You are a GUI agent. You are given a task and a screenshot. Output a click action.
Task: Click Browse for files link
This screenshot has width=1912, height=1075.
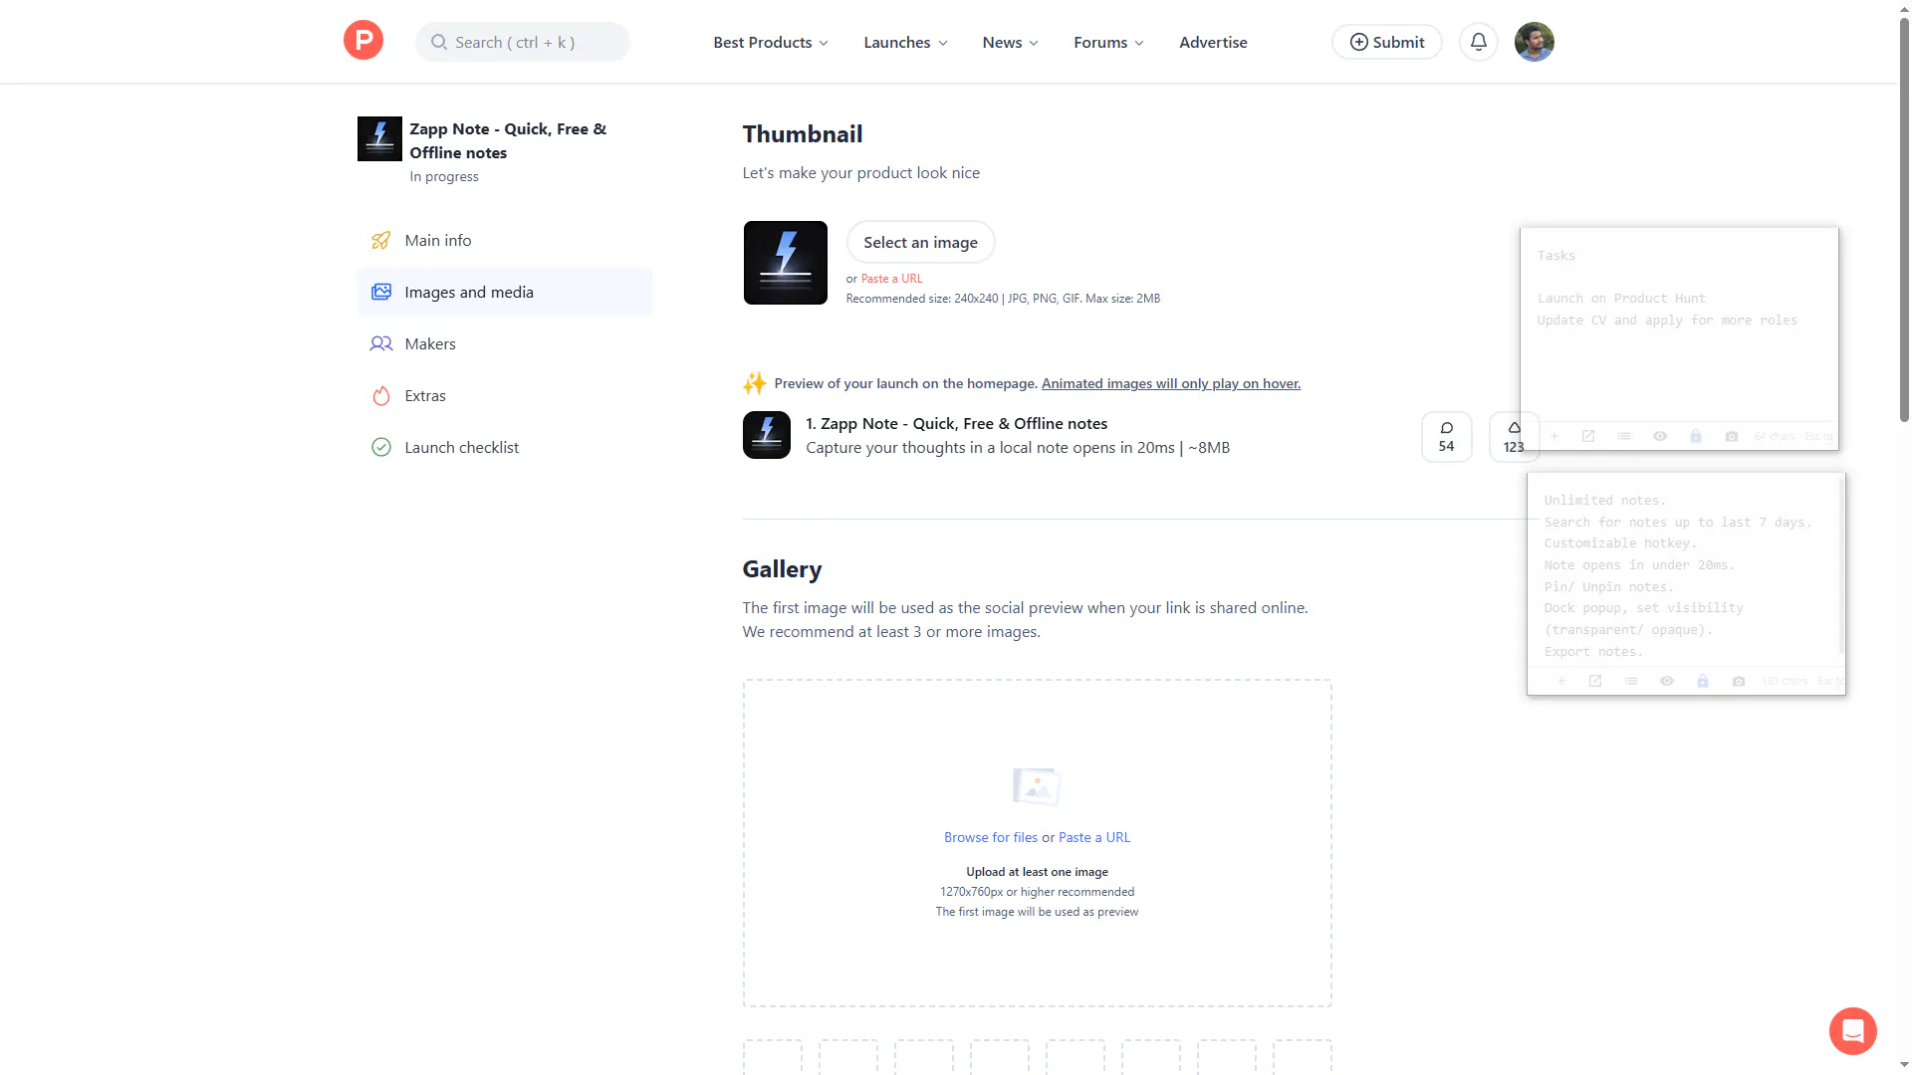coord(991,837)
